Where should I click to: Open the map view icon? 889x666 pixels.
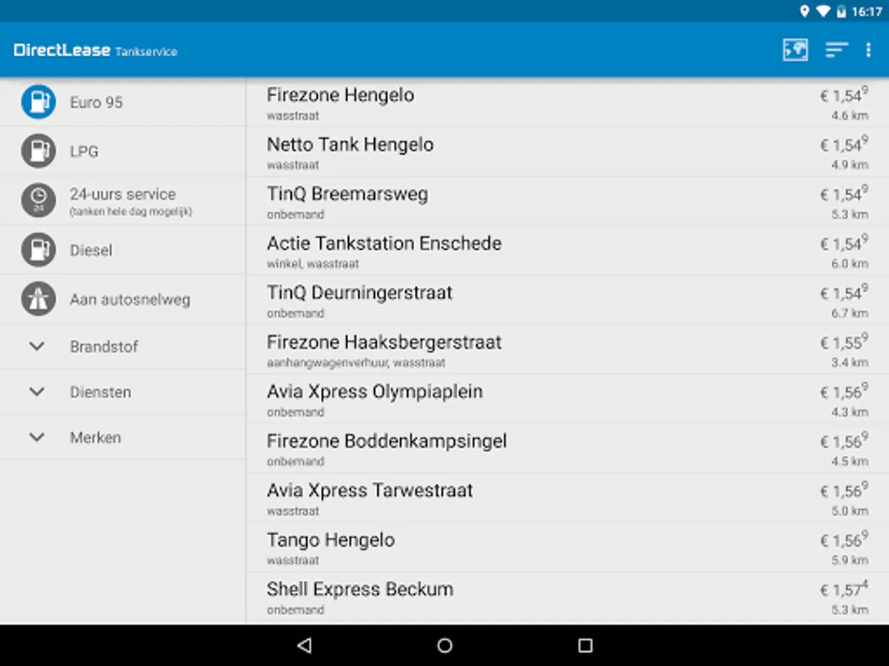click(x=795, y=50)
